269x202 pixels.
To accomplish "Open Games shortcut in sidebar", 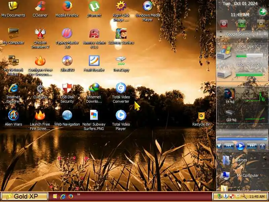I will [x=235, y=160].
